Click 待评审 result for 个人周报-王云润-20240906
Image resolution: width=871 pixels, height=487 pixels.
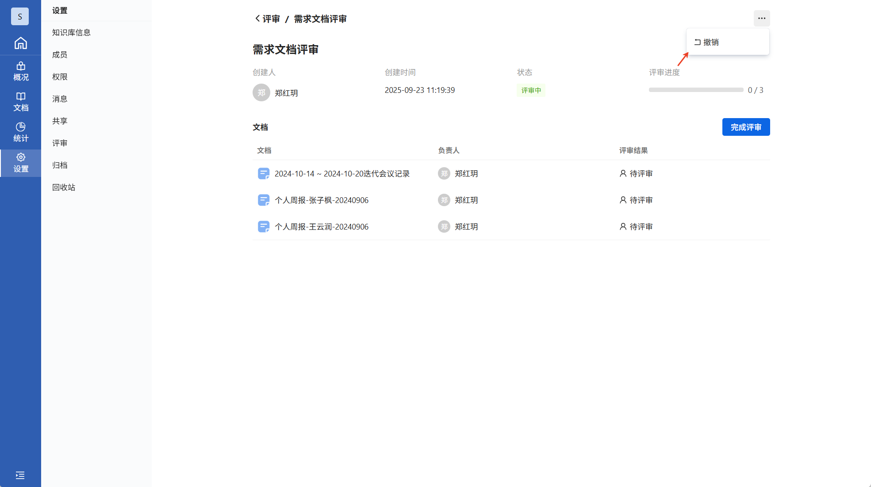(636, 227)
